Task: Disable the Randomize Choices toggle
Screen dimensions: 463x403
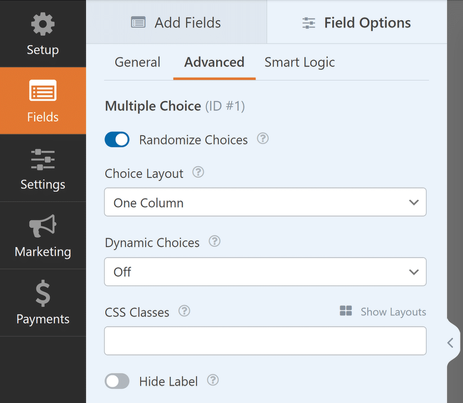Action: [x=117, y=140]
